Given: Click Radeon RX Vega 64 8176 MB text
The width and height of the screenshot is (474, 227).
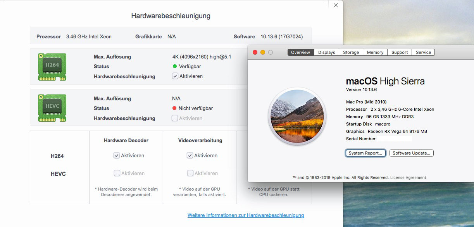Looking at the screenshot, I should pos(397,131).
